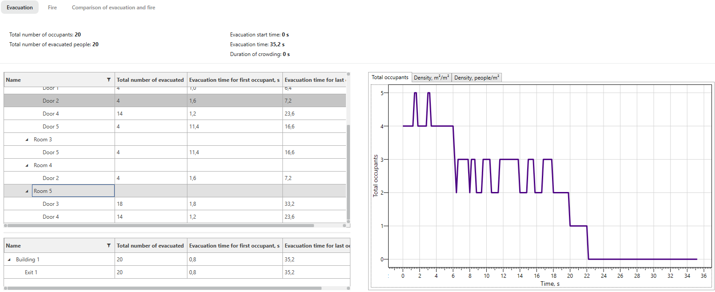This screenshot has width=715, height=292.
Task: Select Door 3 row under Room 5
Action: (x=51, y=204)
